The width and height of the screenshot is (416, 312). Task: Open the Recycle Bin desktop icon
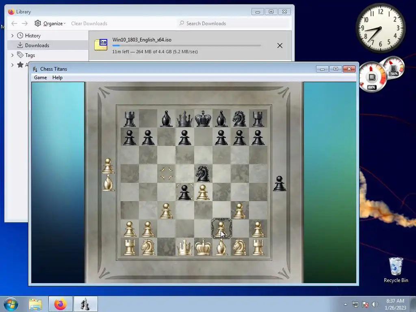396,270
